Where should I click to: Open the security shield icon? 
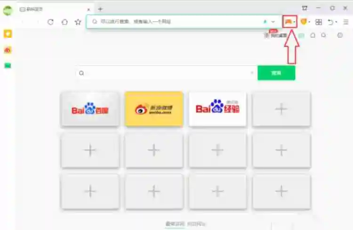304,22
